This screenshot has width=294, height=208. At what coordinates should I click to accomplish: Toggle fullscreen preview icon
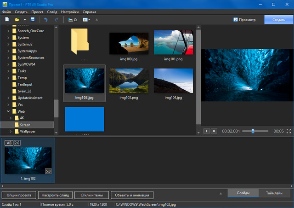tap(289, 131)
